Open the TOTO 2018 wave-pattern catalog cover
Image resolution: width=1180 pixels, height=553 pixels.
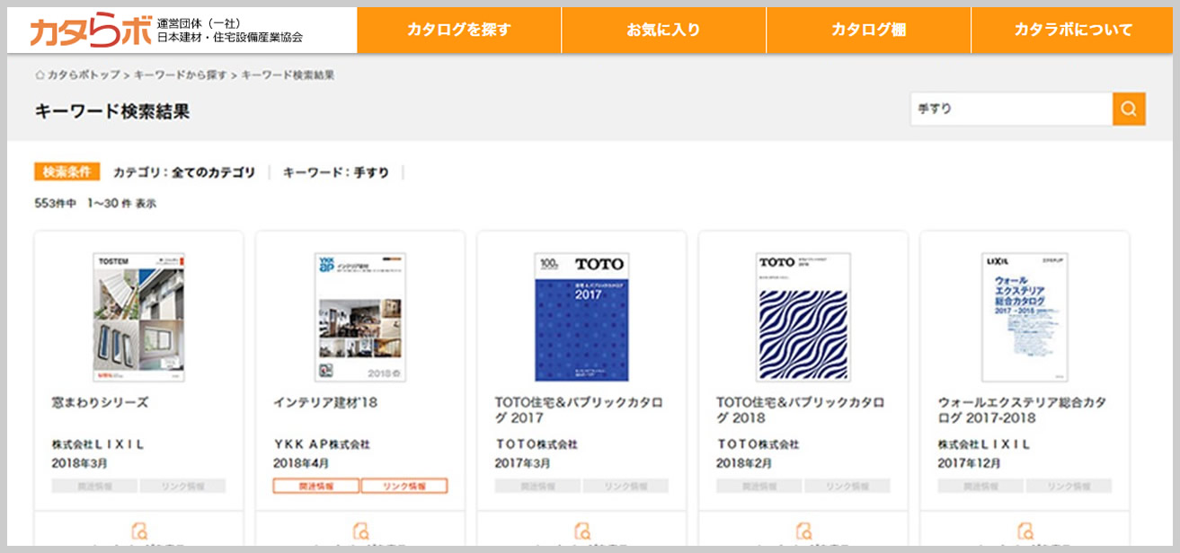tap(803, 317)
